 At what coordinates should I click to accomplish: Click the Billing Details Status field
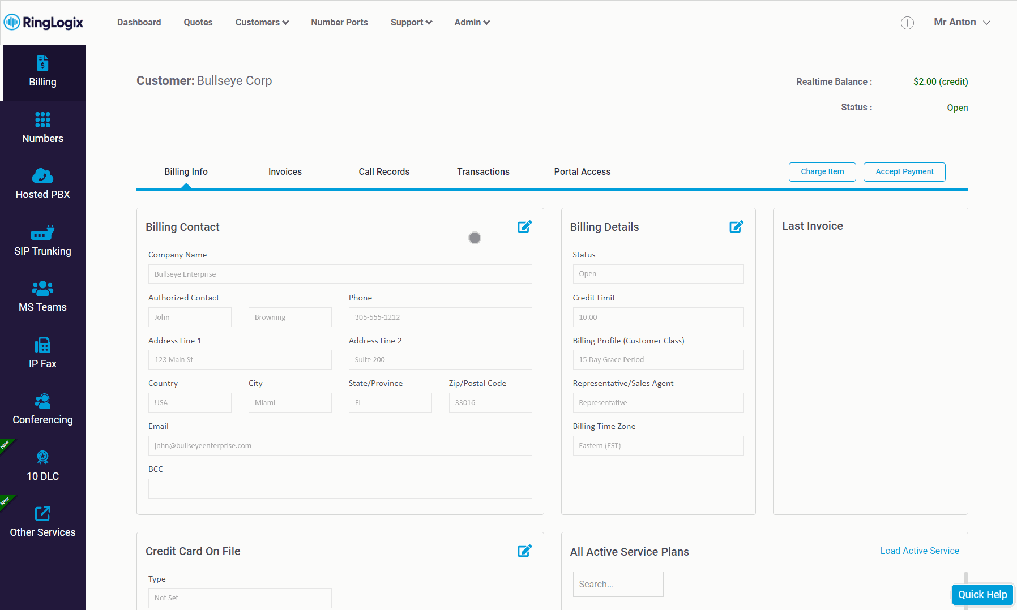pos(659,274)
